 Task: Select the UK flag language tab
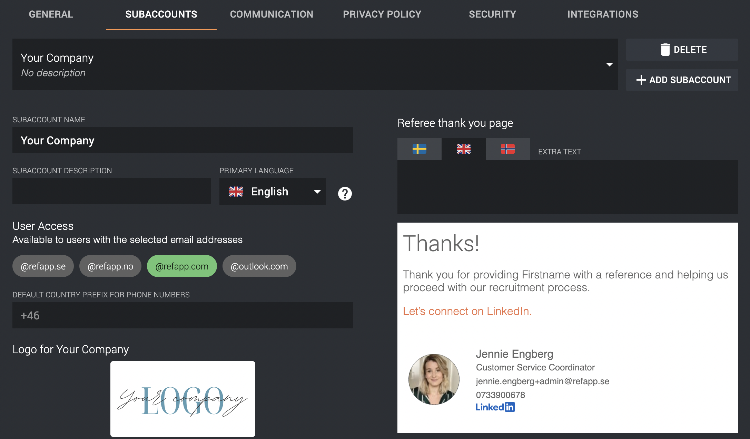coord(463,149)
